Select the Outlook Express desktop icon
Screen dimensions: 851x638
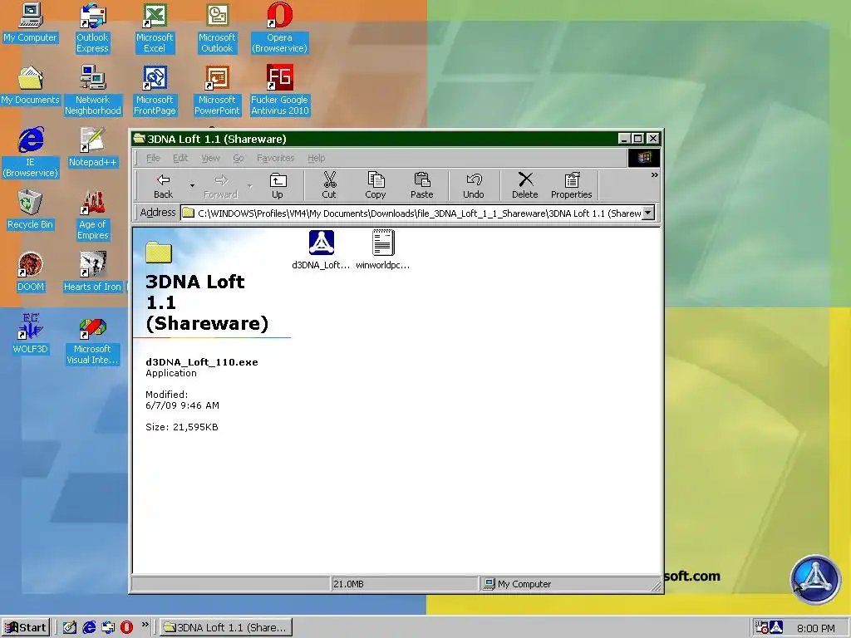[92, 28]
